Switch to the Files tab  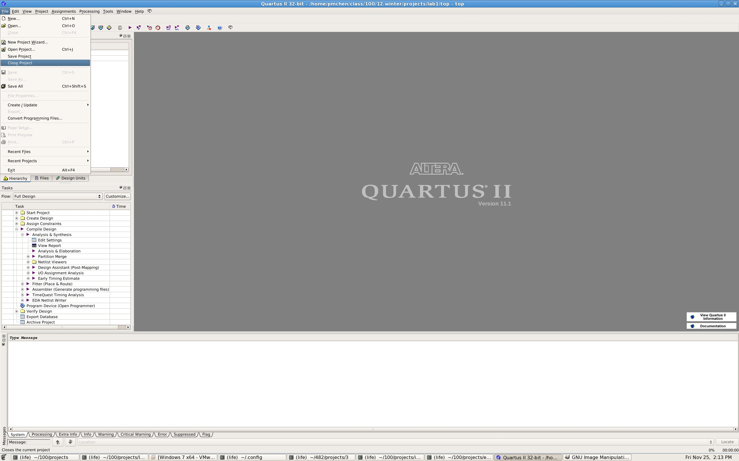42,178
